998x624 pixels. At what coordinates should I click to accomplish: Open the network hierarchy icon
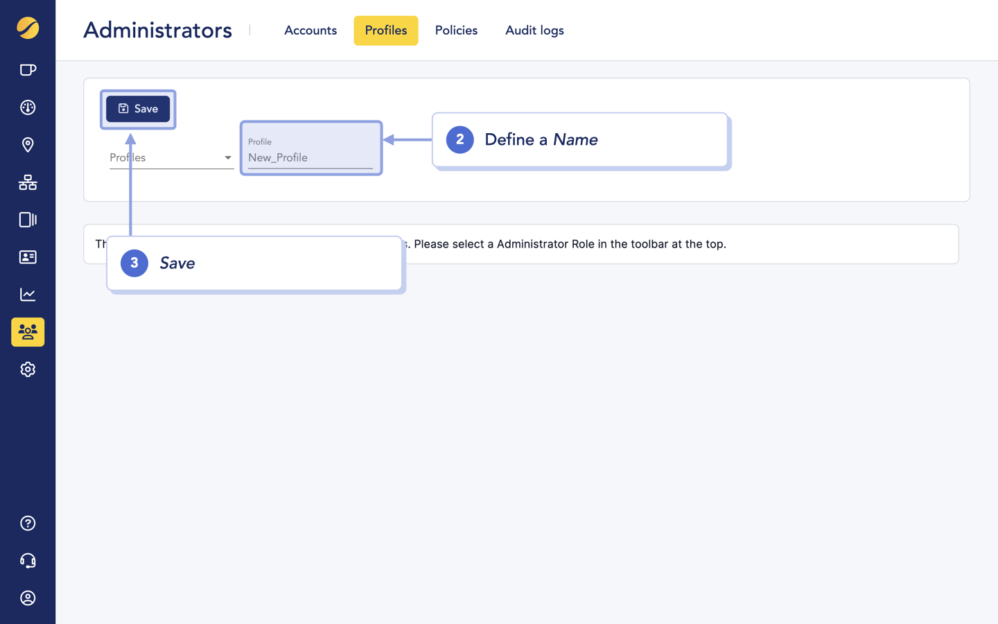(x=28, y=182)
